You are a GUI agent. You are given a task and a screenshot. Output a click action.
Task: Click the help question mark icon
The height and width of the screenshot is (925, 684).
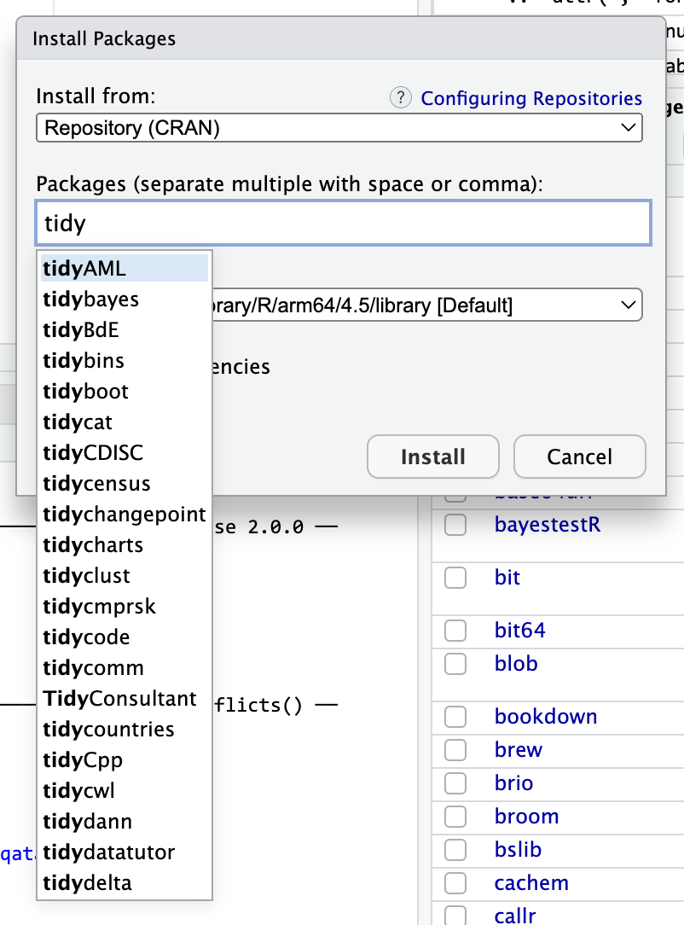click(400, 98)
